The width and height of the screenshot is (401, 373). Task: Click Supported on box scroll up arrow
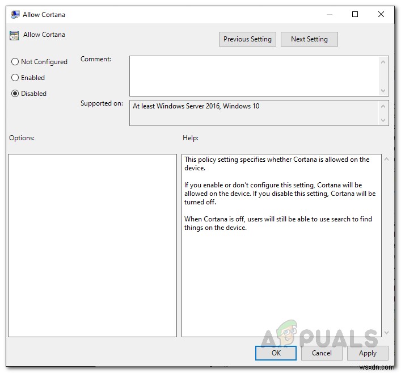point(383,106)
